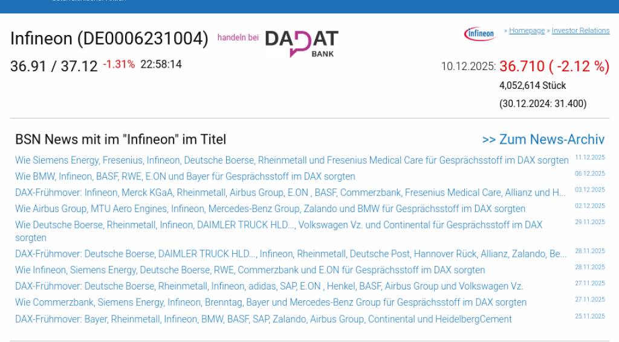
Task: Click the red closing price 36.710
Action: coord(522,66)
